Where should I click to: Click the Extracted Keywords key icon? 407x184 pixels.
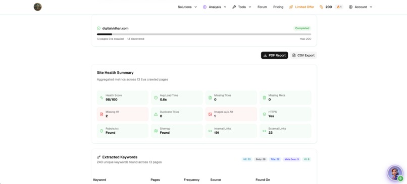(98, 157)
